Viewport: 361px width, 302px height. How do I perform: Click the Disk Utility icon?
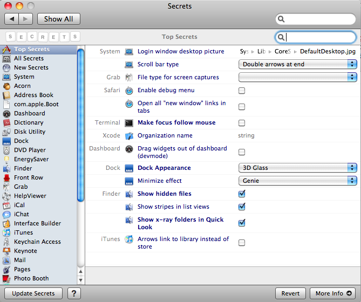click(x=6, y=132)
